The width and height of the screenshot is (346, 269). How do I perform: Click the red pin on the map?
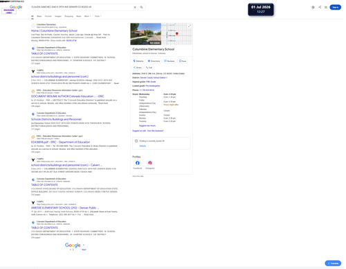[177, 34]
